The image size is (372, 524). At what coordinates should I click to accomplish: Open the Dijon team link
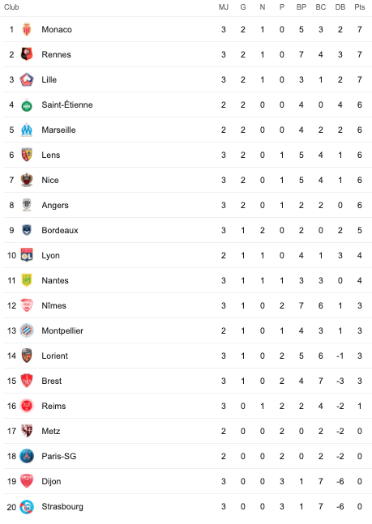click(51, 482)
